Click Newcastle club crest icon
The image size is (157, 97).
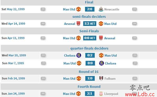click(x=101, y=9)
